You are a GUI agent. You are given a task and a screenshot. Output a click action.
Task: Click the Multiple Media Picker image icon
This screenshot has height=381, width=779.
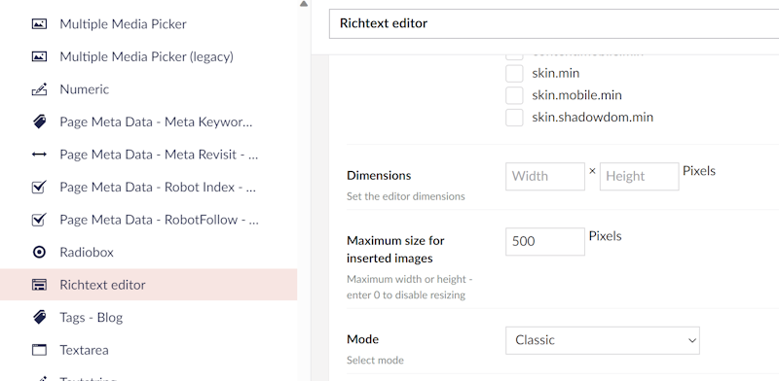(x=39, y=23)
